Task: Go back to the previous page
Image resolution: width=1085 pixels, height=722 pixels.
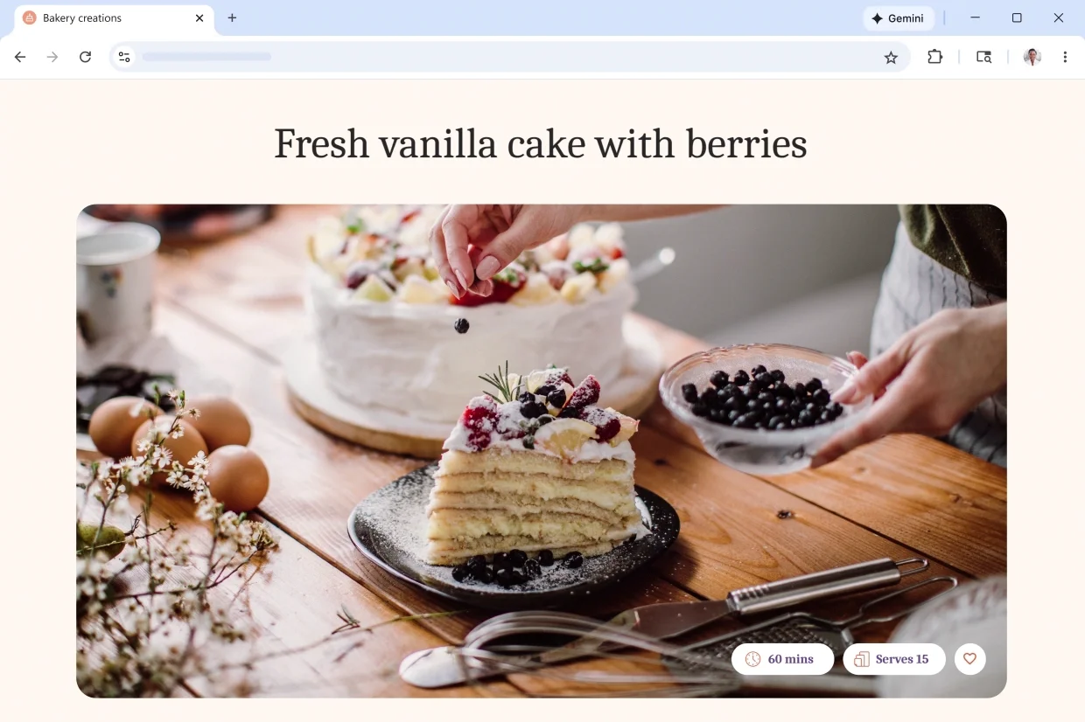Action: pos(20,57)
